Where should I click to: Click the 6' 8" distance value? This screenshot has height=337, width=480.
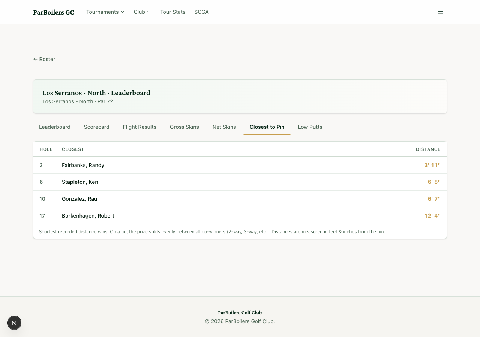click(x=434, y=182)
